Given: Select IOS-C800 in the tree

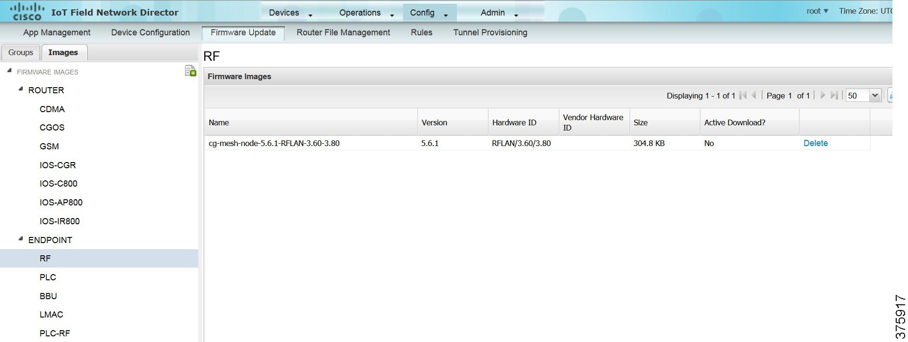Looking at the screenshot, I should [59, 184].
